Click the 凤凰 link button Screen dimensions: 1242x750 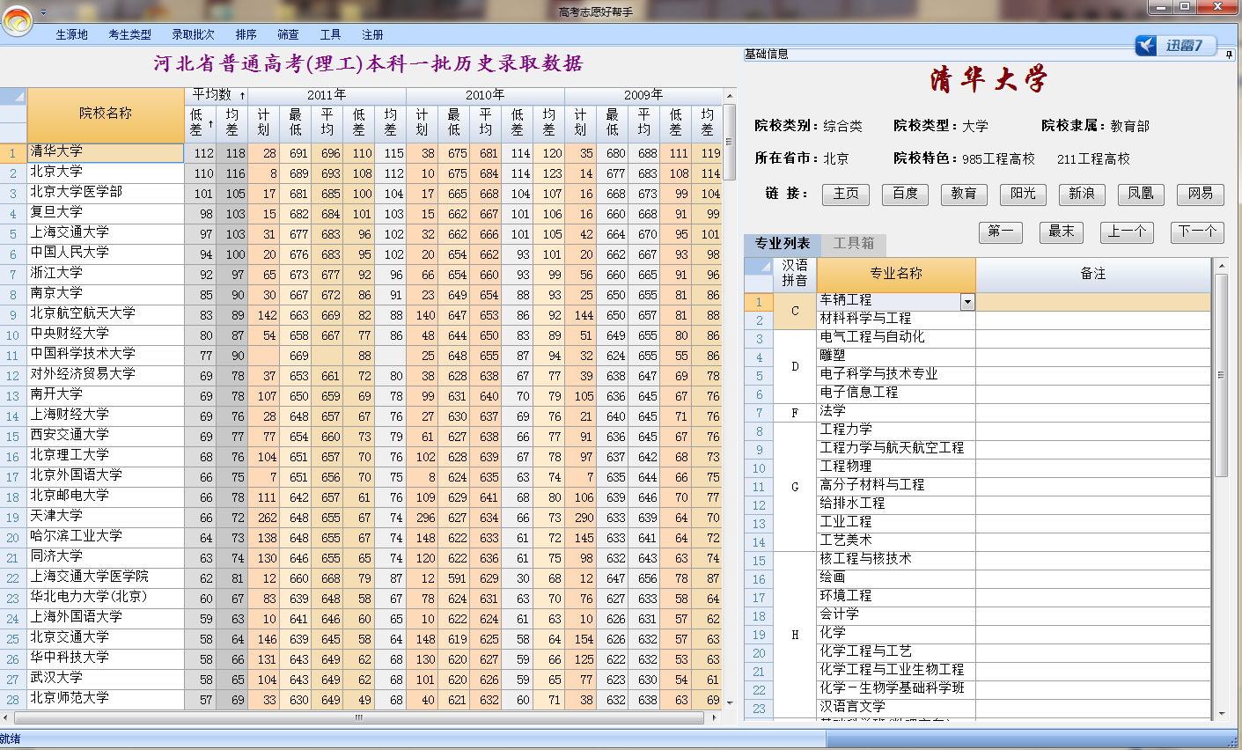[1141, 194]
